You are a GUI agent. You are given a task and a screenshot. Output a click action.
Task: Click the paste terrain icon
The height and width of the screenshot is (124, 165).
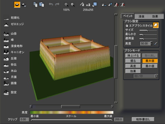click(x=42, y=4)
